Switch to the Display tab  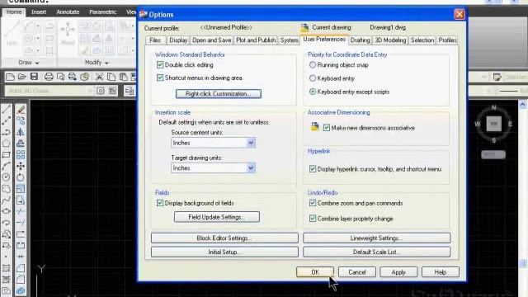point(178,40)
